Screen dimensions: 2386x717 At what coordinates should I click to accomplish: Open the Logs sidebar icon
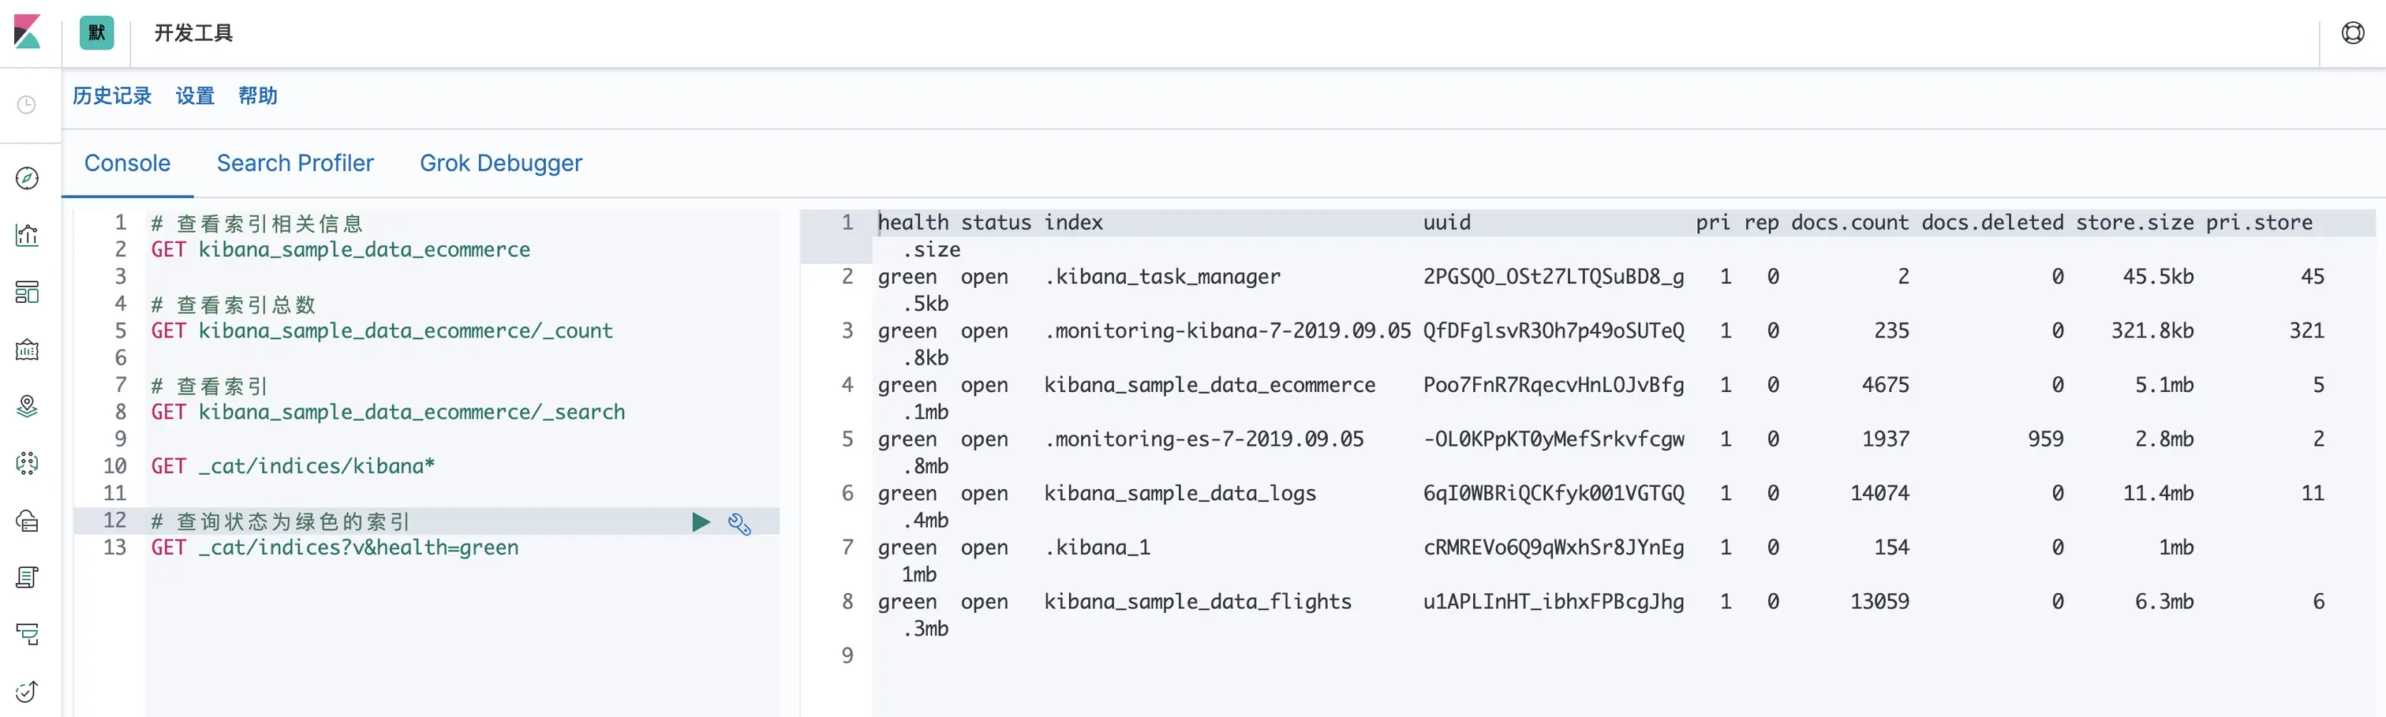tap(27, 578)
